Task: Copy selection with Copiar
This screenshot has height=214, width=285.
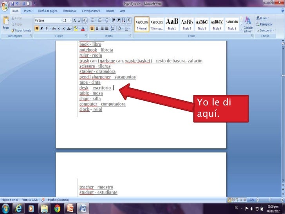Action: tap(16, 24)
